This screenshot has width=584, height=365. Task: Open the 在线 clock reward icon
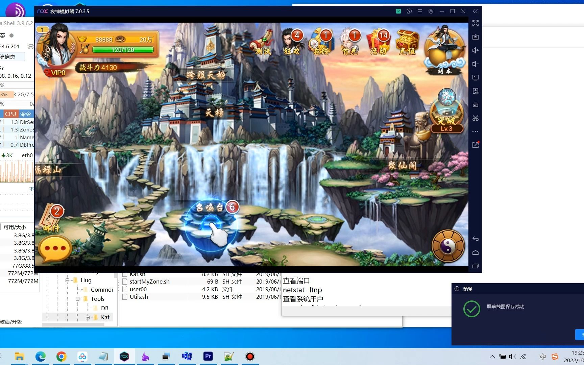click(x=321, y=42)
